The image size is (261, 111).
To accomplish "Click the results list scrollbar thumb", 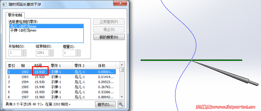I will click(122, 69).
